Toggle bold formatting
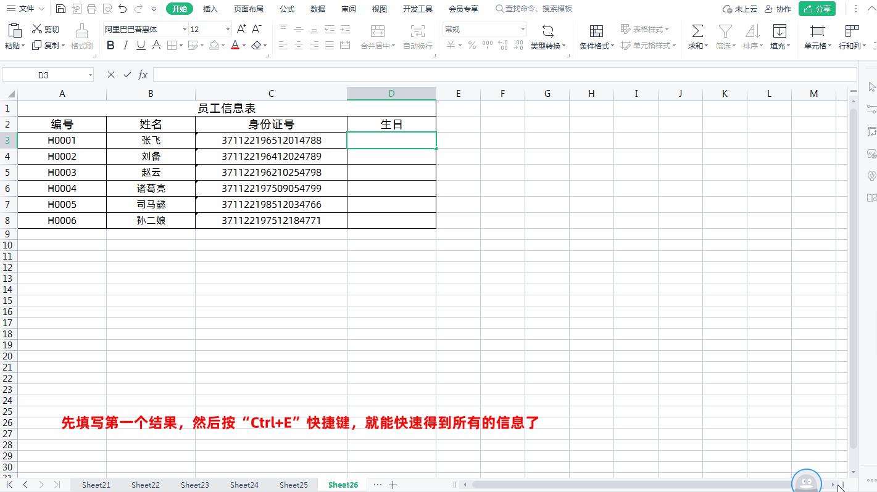This screenshot has width=877, height=492. click(x=110, y=45)
